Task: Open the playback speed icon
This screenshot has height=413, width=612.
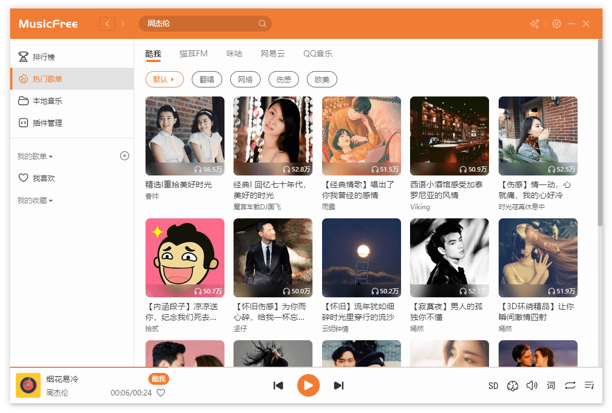Action: pos(512,385)
